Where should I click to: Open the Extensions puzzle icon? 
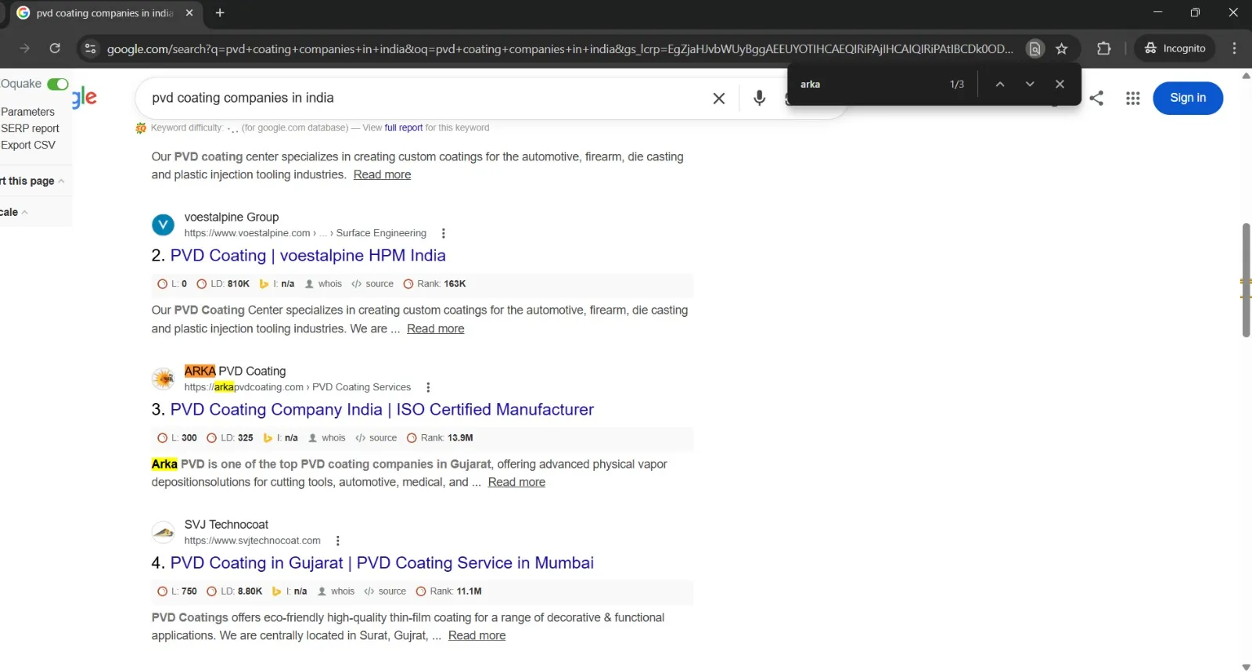(x=1103, y=49)
